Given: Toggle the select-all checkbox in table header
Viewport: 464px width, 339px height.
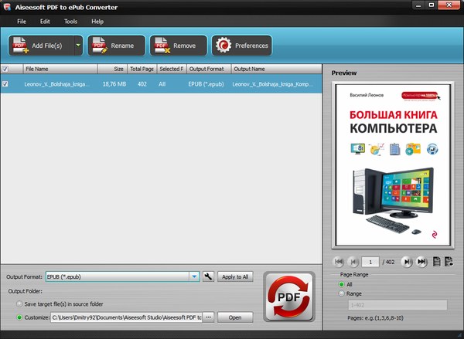Looking at the screenshot, I should coord(6,69).
